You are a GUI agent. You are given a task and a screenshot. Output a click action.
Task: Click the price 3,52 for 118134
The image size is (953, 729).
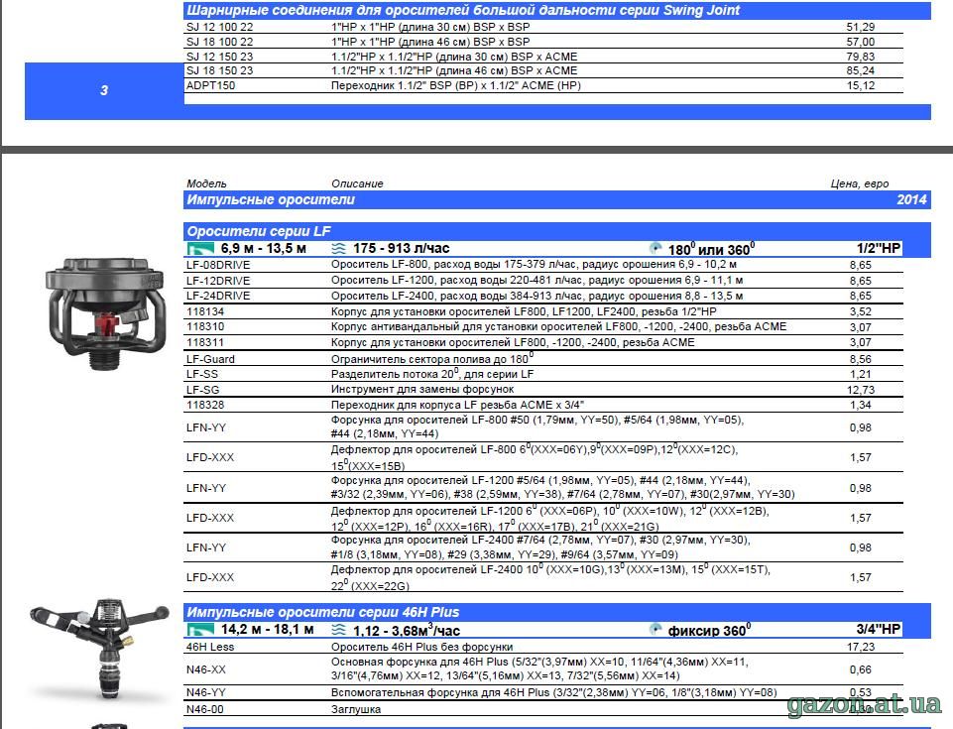coord(861,311)
